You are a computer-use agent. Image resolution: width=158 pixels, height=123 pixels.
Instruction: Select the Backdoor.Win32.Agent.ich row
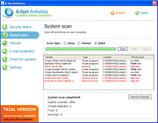(x=99, y=64)
